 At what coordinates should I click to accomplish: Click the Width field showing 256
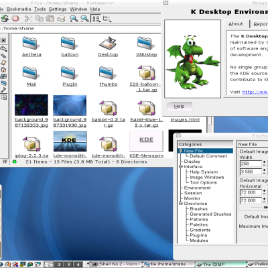(251, 163)
